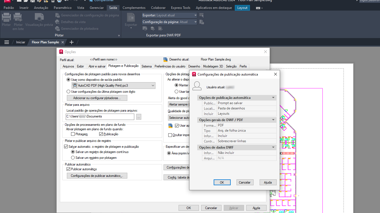Open the Preferências do usuário tab
Viewport: 380px width, 213px height.
tap(170, 66)
